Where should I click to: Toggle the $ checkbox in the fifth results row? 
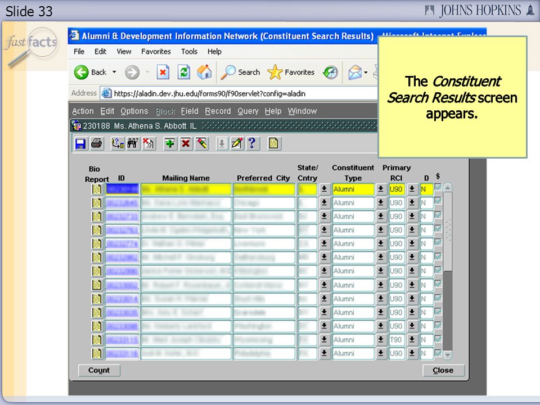click(438, 242)
